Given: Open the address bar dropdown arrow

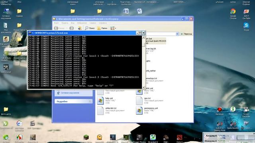Looking at the screenshot, I should (177, 34).
